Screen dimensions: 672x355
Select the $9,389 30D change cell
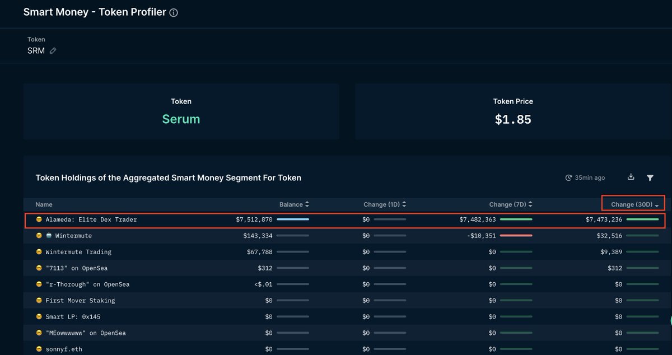coord(612,252)
